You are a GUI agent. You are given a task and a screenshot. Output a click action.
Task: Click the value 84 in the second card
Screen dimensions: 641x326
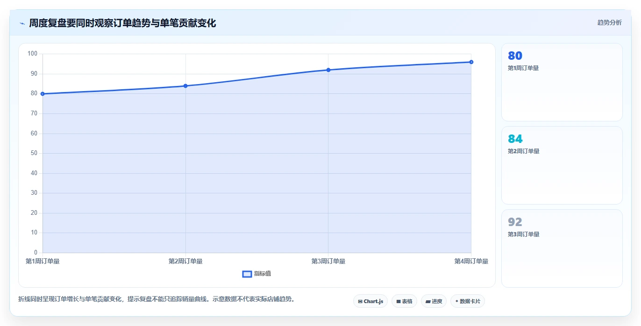click(x=515, y=139)
